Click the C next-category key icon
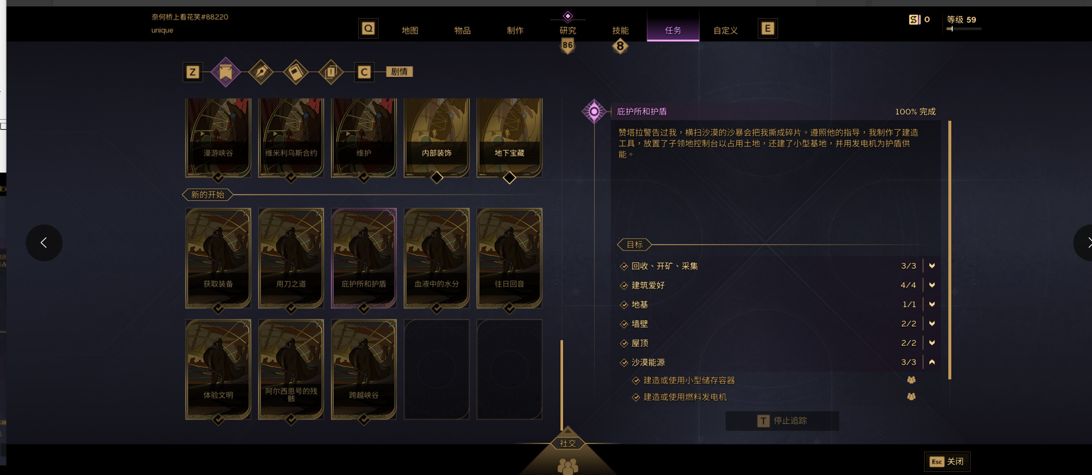The image size is (1092, 475). [x=364, y=72]
